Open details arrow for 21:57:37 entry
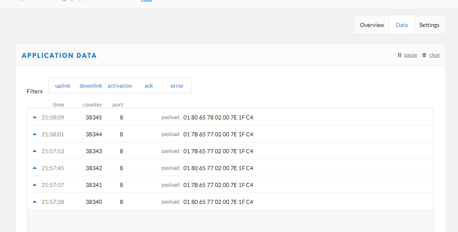This screenshot has height=232, width=458. coord(35,185)
